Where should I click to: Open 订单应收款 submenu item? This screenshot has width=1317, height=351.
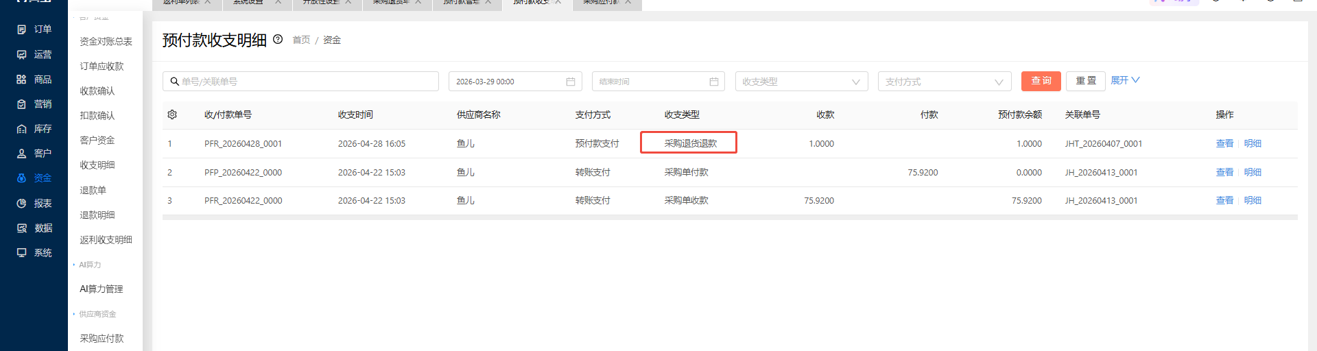pos(102,66)
